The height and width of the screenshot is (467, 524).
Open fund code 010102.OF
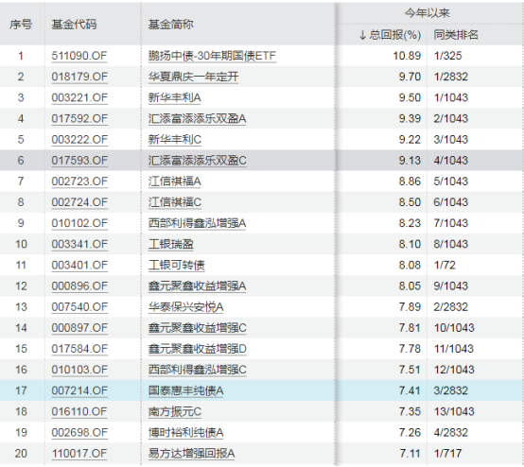click(x=79, y=223)
